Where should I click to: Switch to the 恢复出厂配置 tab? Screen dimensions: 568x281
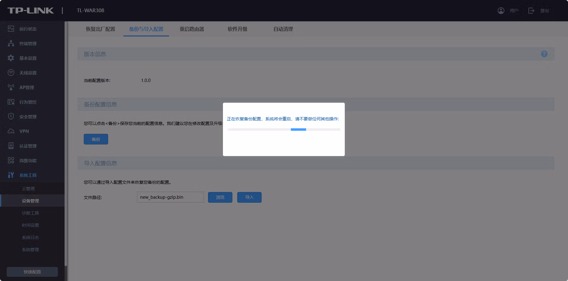click(x=101, y=29)
